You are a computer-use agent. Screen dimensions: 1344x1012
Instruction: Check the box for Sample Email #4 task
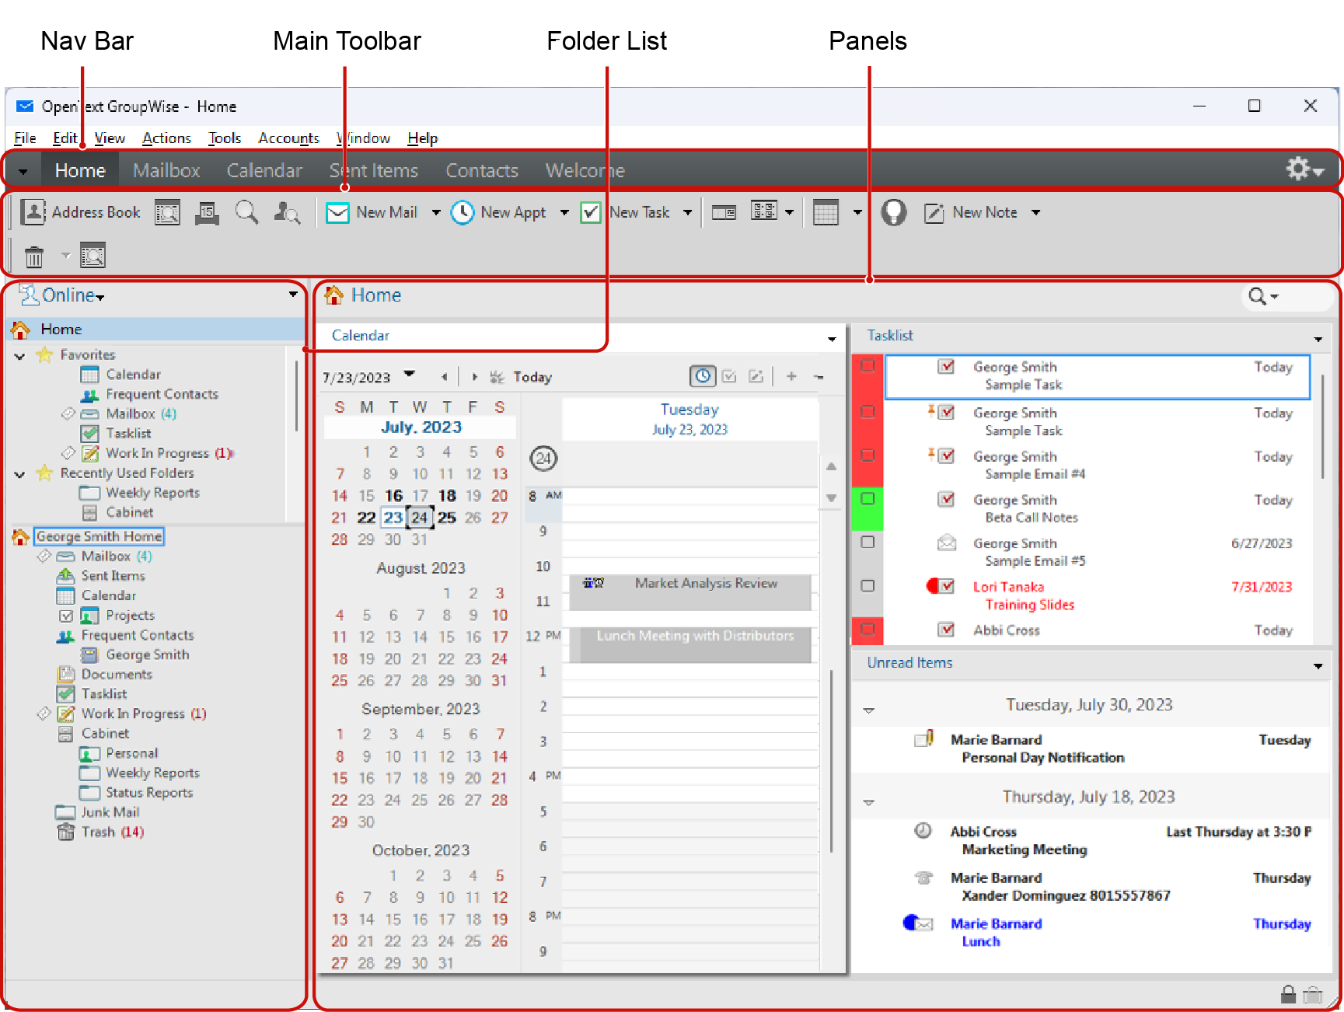pos(868,455)
